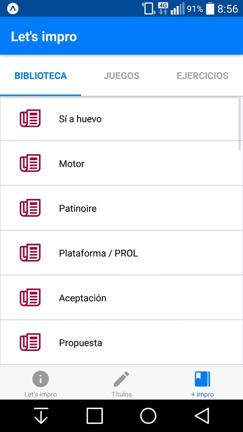This screenshot has height=432, width=243.
Task: Open the Sí a huevo entry
Action: [x=121, y=118]
